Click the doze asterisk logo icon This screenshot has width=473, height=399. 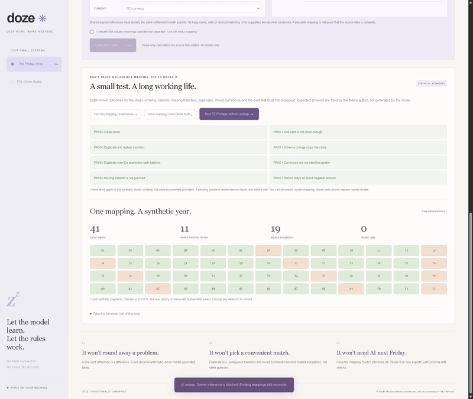point(43,18)
